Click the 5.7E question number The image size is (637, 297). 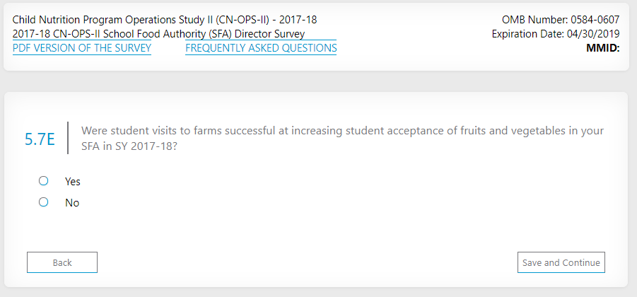[40, 139]
